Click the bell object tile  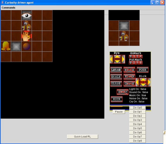click(x=6, y=46)
